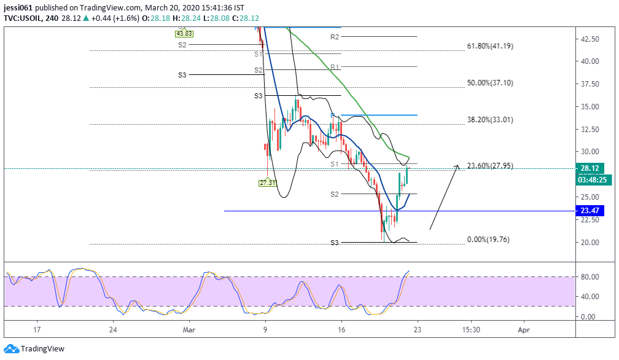Click the 50.00%(37.10) Fibonacci label
This screenshot has height=360, width=619.
(x=490, y=83)
